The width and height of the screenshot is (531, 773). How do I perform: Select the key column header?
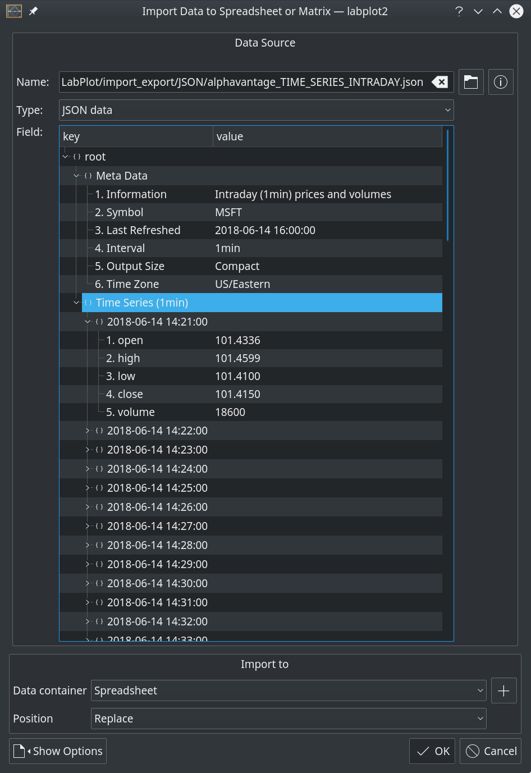tap(135, 136)
